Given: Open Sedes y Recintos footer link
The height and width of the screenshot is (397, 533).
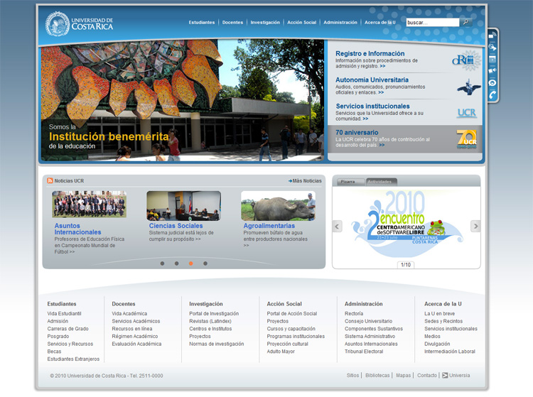Looking at the screenshot, I should [443, 321].
